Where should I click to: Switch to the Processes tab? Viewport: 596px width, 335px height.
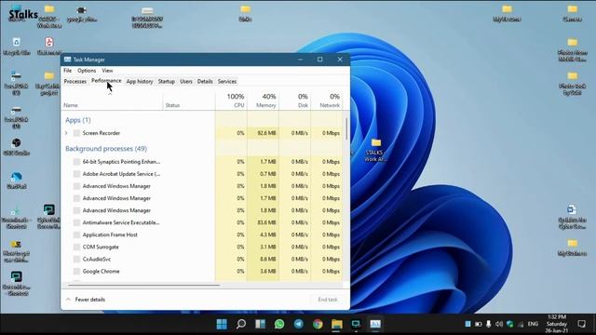74,81
